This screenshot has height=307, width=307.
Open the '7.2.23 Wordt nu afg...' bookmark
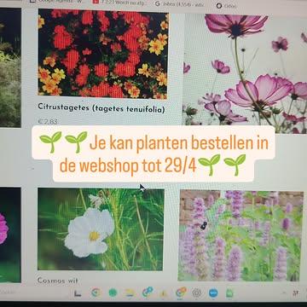119,3
